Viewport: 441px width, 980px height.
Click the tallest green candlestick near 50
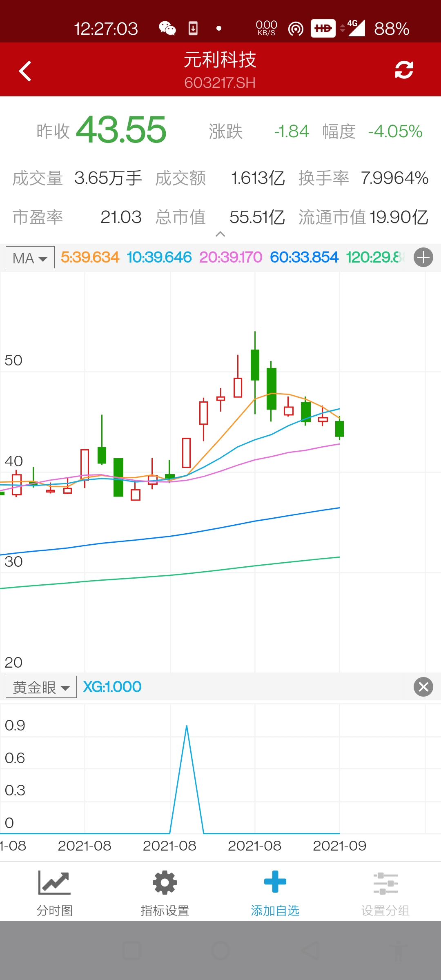tap(255, 365)
